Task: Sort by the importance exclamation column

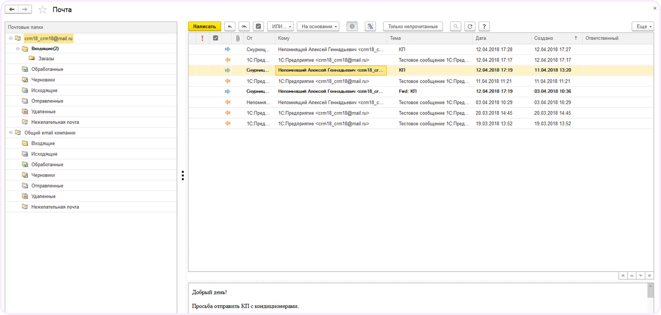Action: pyautogui.click(x=203, y=38)
